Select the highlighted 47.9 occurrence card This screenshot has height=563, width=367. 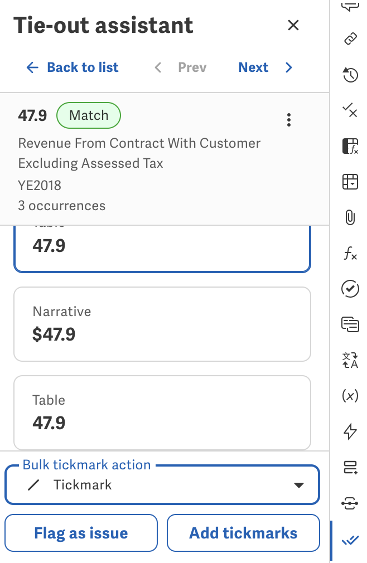click(162, 249)
